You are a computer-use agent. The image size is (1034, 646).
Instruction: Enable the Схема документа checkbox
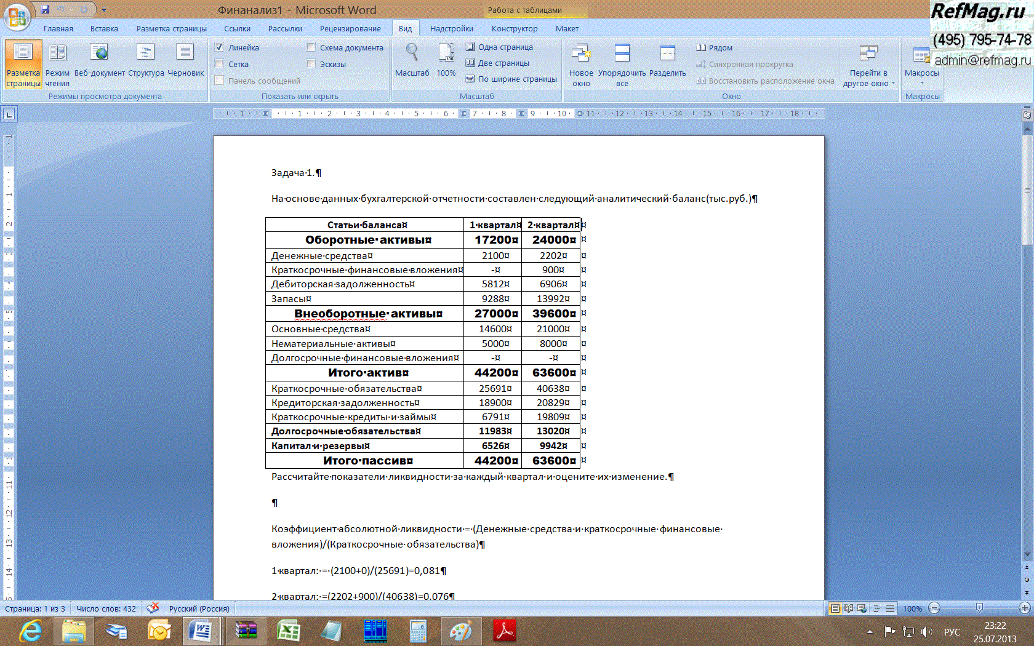(311, 47)
